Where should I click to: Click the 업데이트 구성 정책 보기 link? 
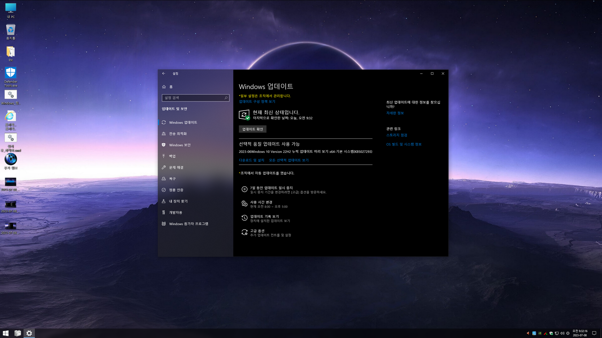pos(257,101)
